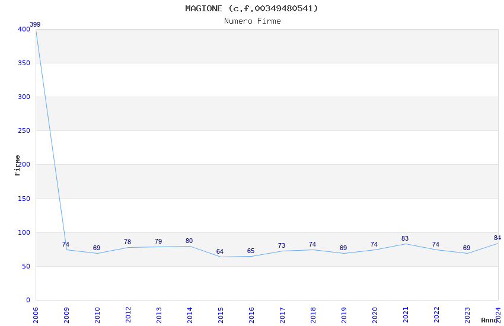Click the chart title MAGIONE (c.f.00349480541)
Viewport: 504px width, 326px height.
point(251,8)
